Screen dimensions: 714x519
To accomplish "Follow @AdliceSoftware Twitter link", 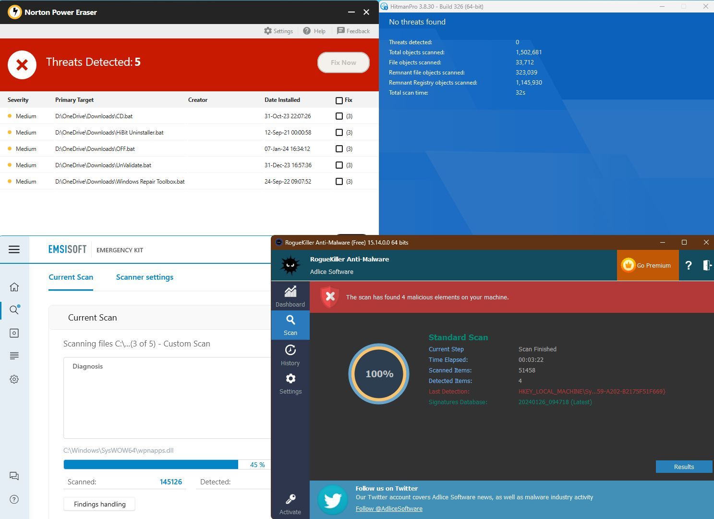I will 389,509.
